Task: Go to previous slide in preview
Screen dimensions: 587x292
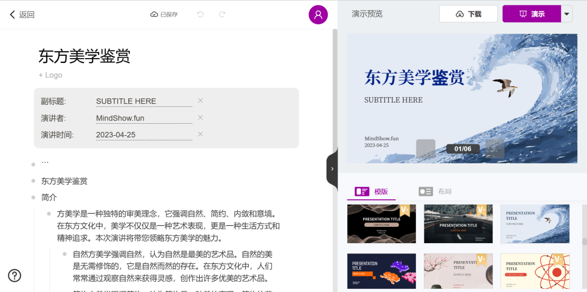Action: (x=426, y=149)
